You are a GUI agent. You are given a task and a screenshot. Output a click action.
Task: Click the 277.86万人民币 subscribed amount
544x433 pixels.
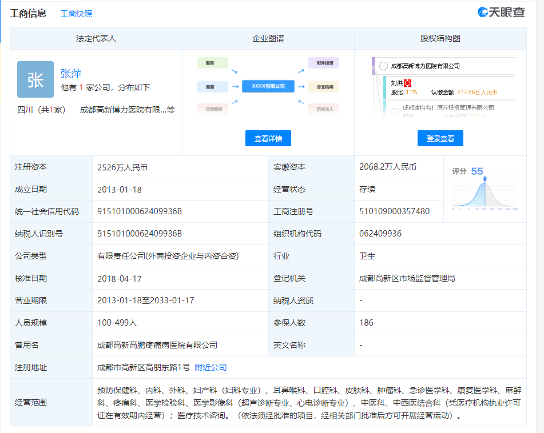[x=477, y=93]
